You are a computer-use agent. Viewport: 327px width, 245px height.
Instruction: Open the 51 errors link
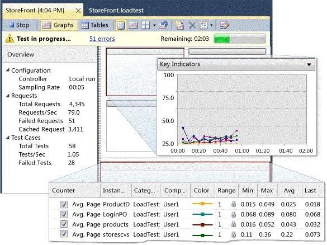click(x=102, y=39)
